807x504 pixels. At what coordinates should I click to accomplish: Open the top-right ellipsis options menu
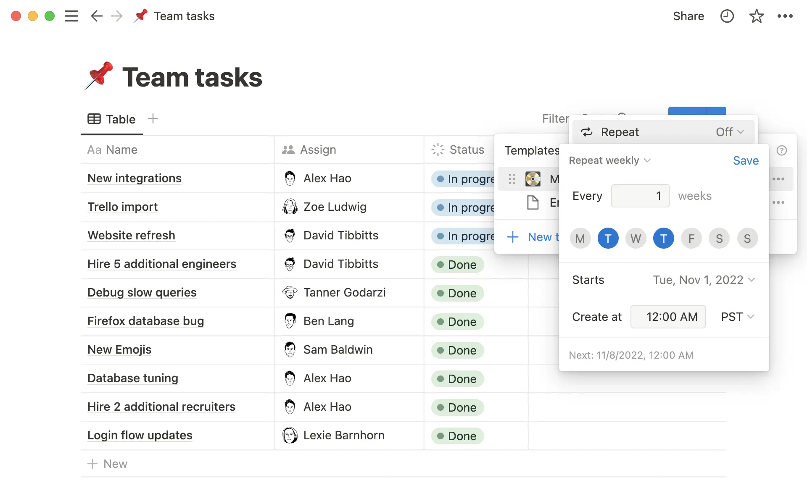click(x=786, y=16)
